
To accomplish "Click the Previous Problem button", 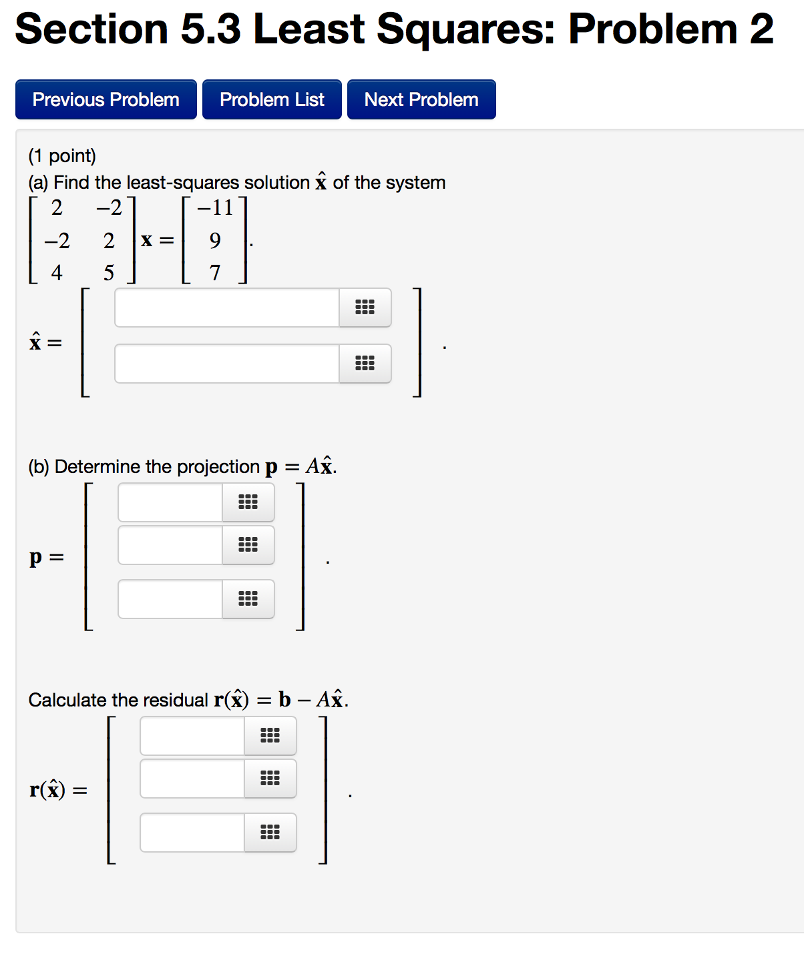I will tap(106, 99).
